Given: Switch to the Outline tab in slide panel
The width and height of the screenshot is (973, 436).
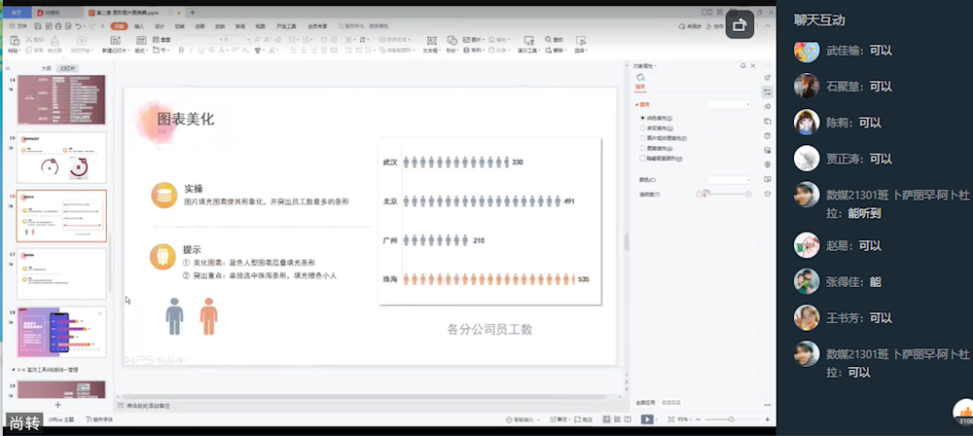Looking at the screenshot, I should tap(46, 68).
